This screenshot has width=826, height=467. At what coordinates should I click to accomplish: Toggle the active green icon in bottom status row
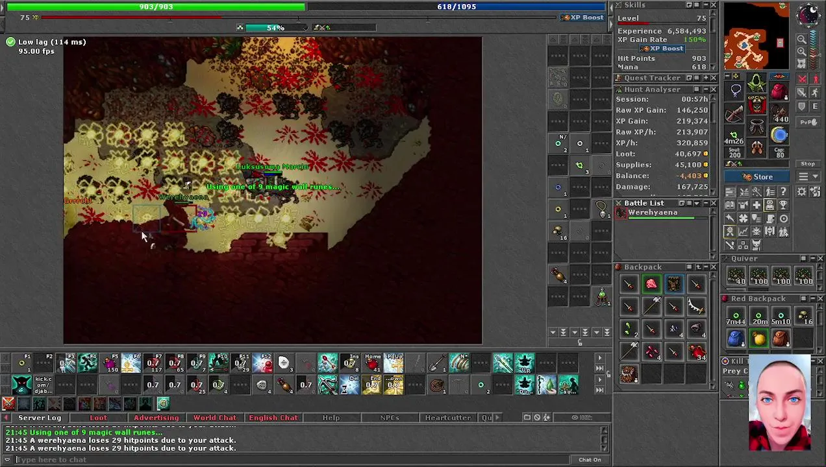(x=163, y=404)
